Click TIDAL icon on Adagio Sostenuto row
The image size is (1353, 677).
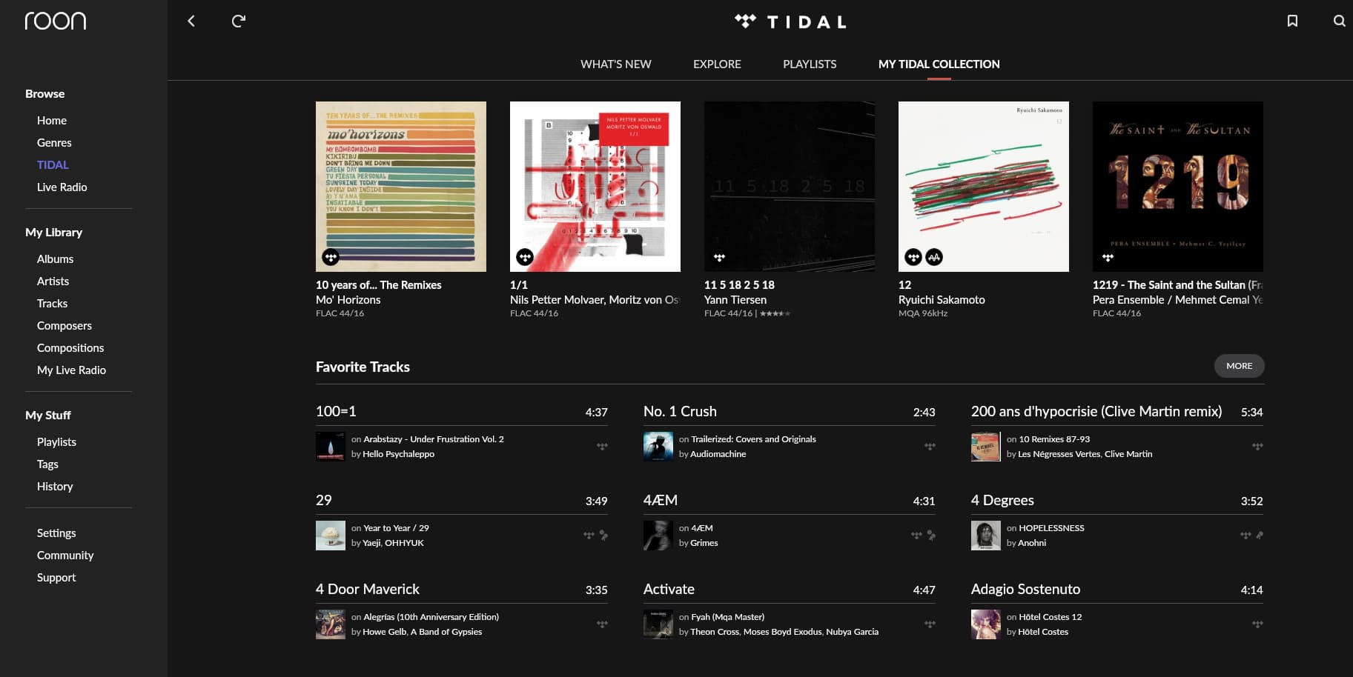(1257, 624)
